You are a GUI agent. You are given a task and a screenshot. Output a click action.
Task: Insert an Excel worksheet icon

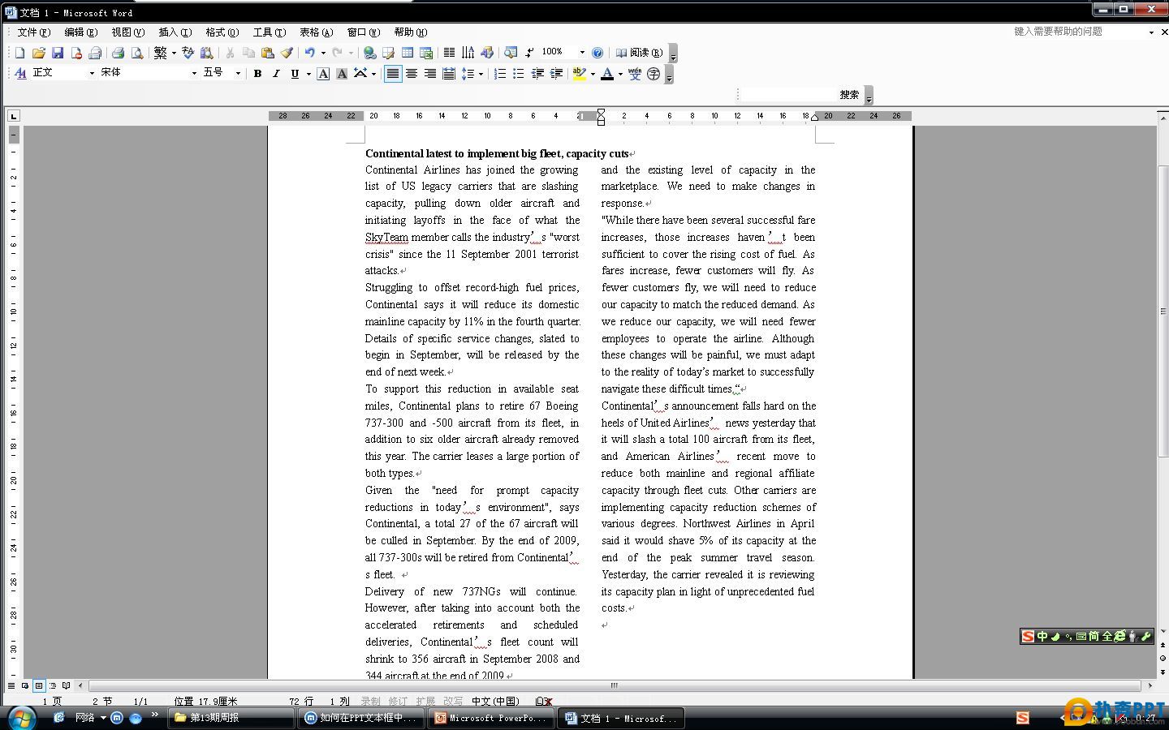tap(425, 53)
